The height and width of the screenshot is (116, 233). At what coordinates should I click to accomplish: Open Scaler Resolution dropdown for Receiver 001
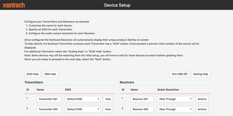pos(175,99)
